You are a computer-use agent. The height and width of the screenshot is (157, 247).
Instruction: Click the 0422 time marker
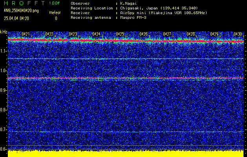tap(49, 34)
